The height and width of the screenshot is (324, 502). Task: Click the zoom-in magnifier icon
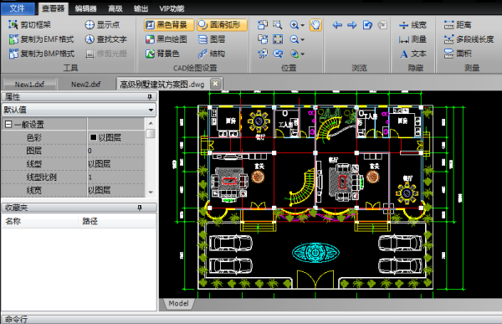pos(294,24)
